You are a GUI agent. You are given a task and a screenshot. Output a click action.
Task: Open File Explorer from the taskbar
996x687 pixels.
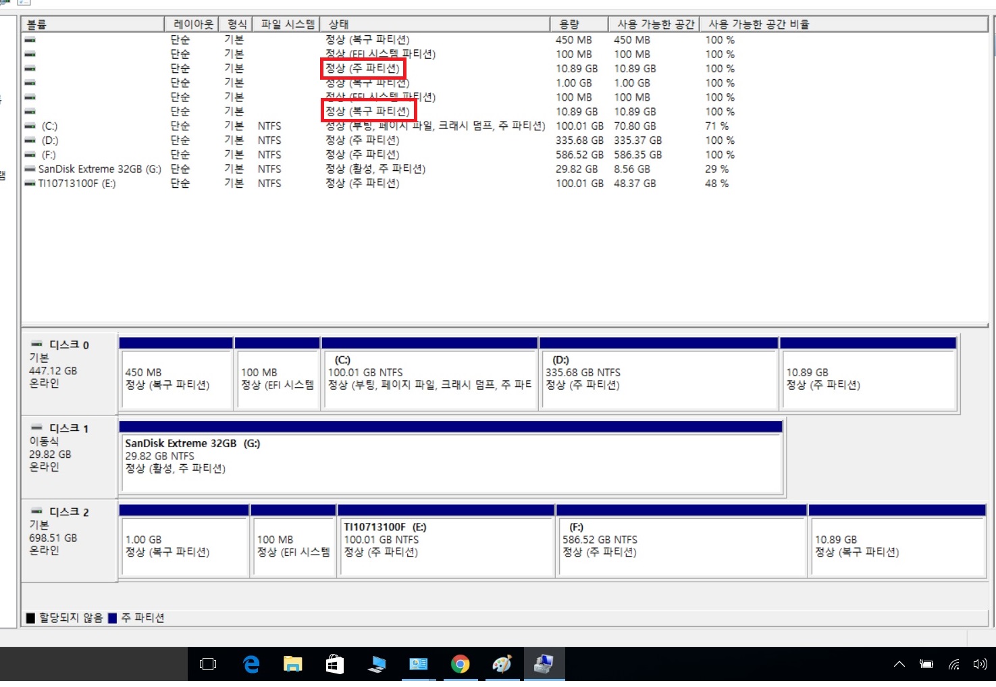[292, 664]
